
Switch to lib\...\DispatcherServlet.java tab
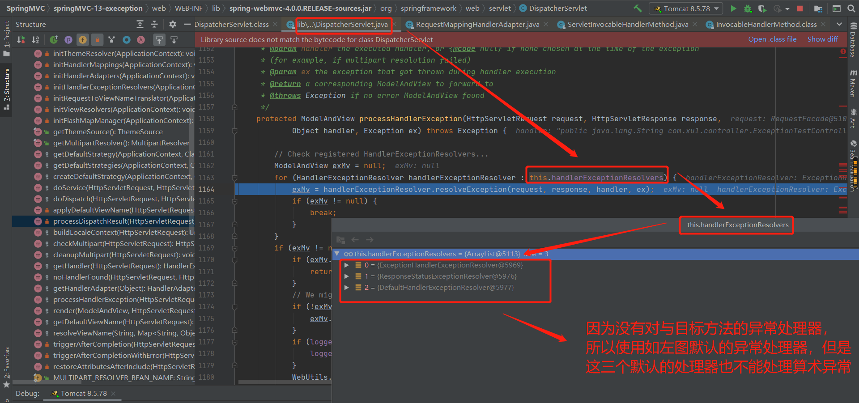click(342, 24)
